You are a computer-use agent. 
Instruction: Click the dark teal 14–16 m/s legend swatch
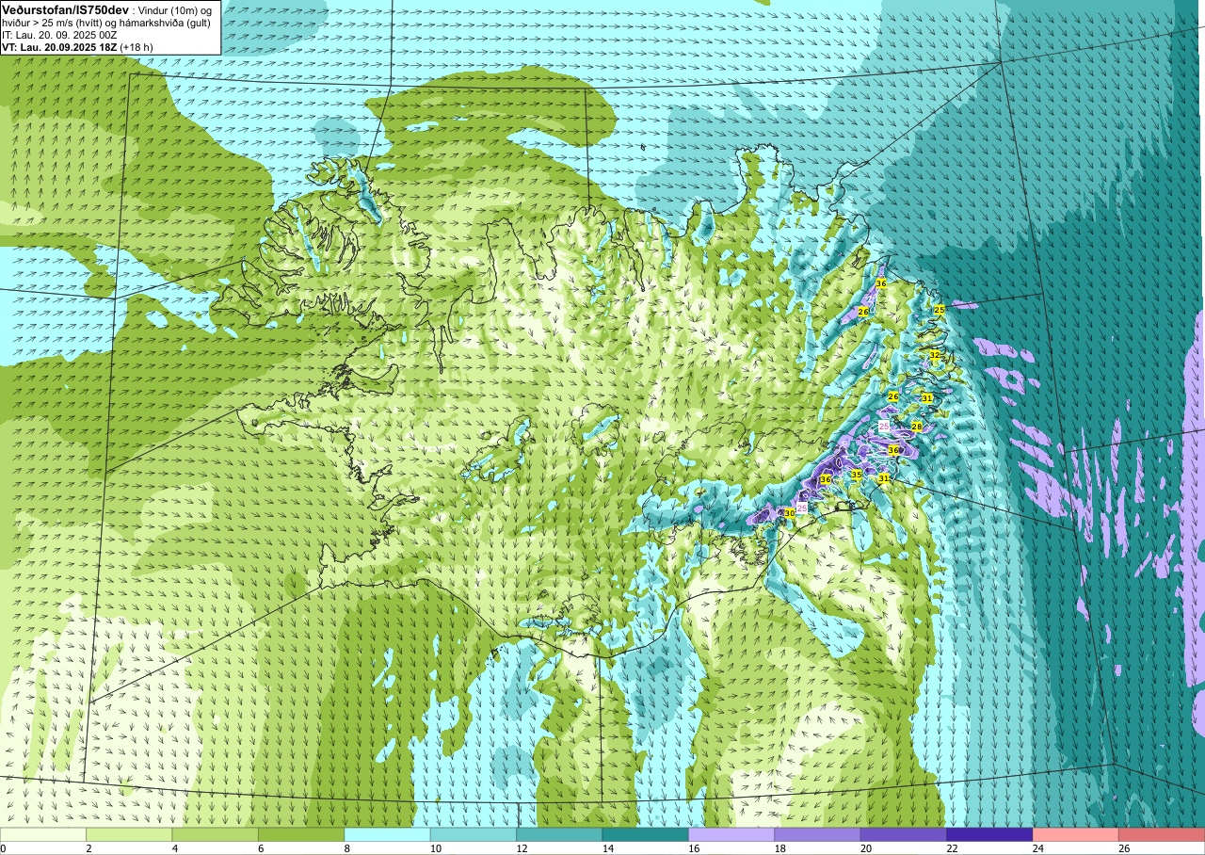click(646, 834)
